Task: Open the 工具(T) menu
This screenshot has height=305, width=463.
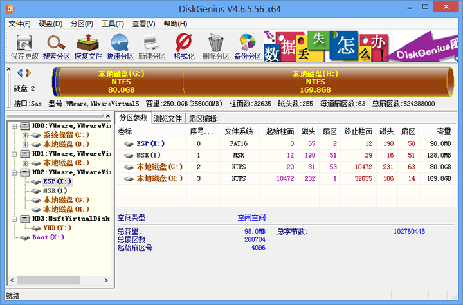Action: [x=113, y=24]
